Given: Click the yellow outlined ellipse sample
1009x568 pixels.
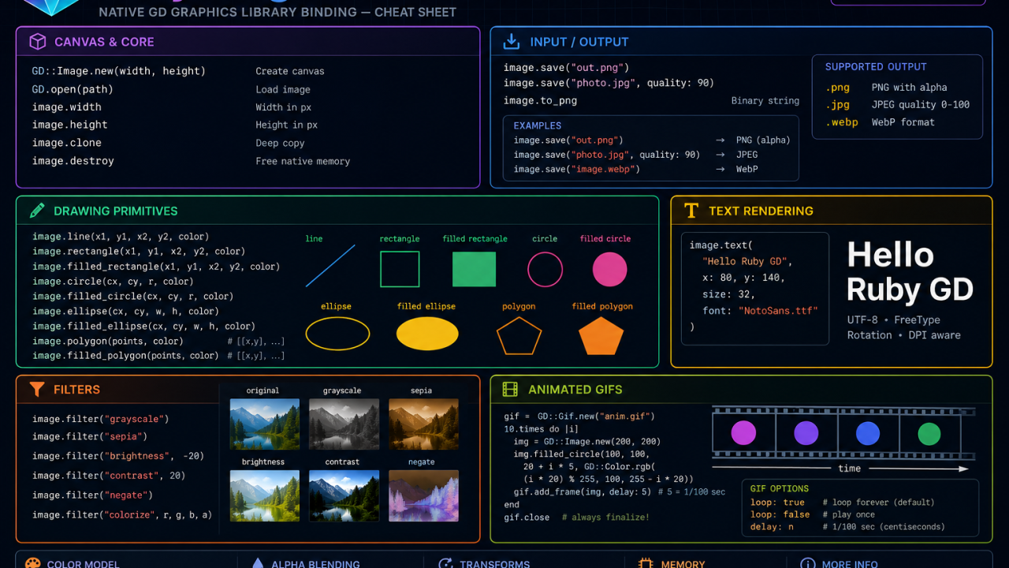Looking at the screenshot, I should point(337,334).
